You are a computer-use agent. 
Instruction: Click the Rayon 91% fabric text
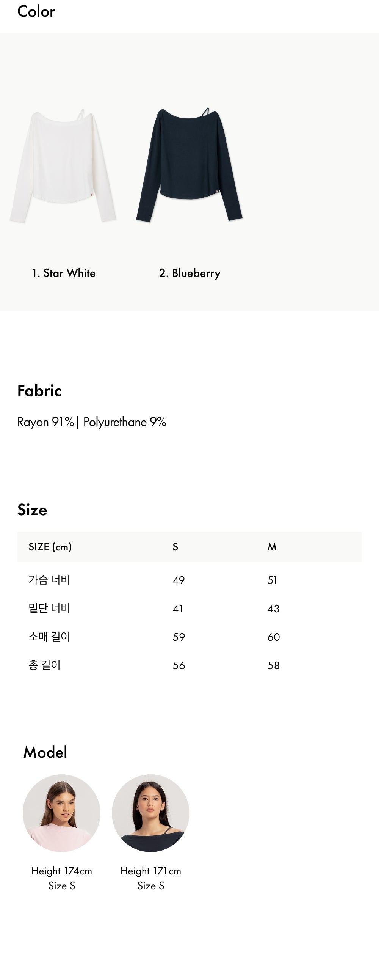point(46,422)
